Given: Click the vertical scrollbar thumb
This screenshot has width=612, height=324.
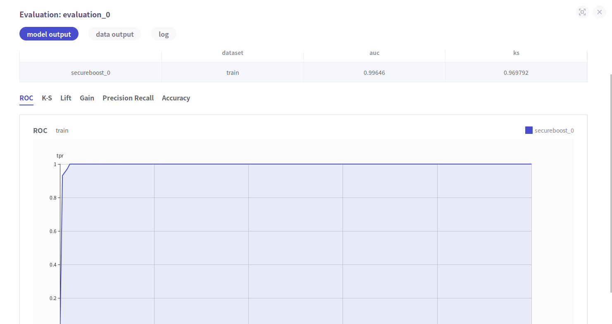Looking at the screenshot, I should [610, 183].
